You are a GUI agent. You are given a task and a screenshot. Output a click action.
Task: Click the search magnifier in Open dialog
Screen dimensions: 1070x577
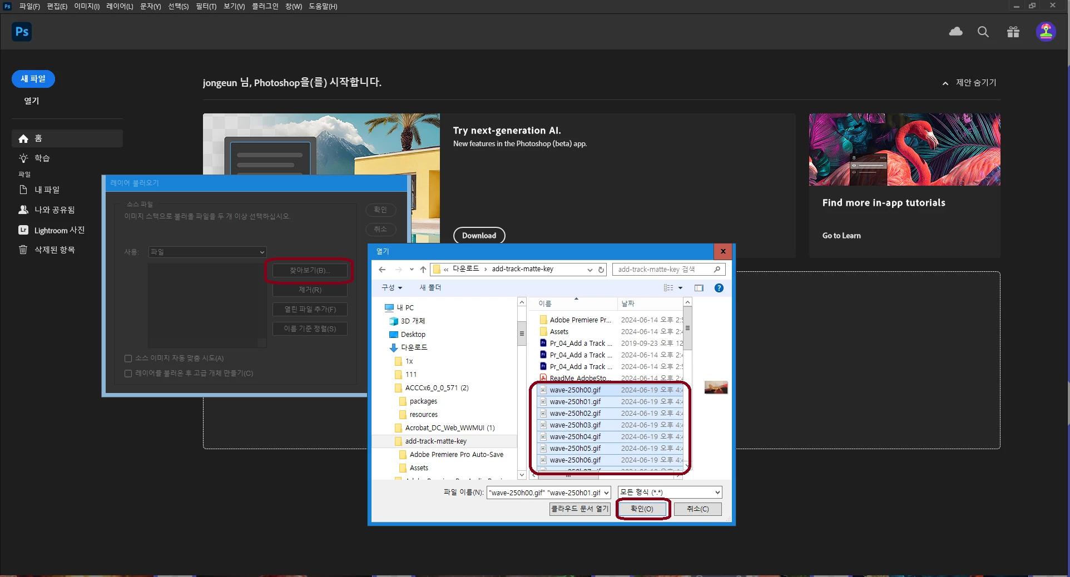pos(717,270)
